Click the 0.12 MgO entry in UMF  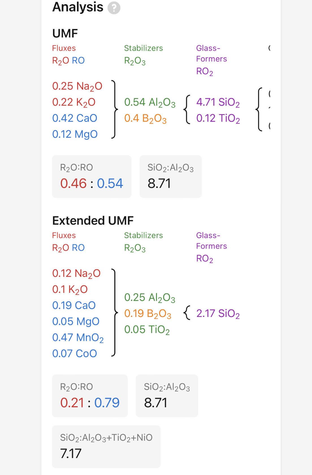coord(75,134)
